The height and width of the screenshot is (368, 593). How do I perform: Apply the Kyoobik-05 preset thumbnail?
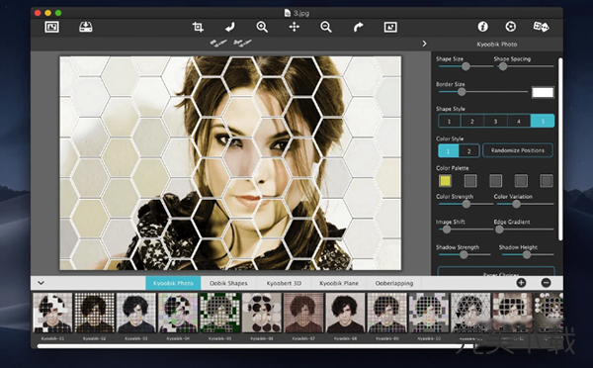(219, 313)
